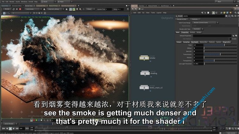Add a new pane tab in left pane

pos(78,6)
